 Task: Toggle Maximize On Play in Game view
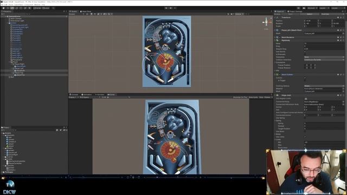coord(240,97)
